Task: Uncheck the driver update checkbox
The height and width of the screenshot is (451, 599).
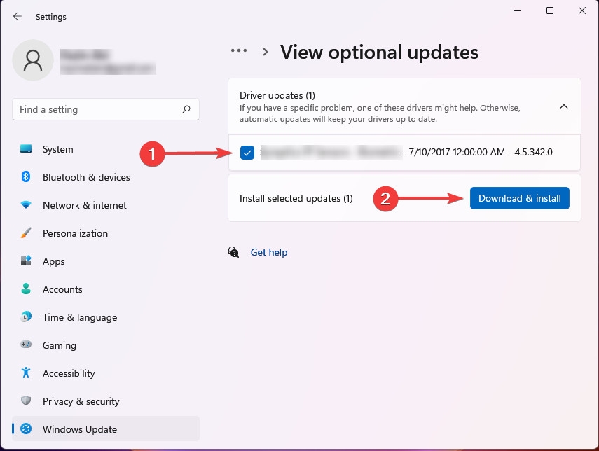Action: [x=247, y=153]
